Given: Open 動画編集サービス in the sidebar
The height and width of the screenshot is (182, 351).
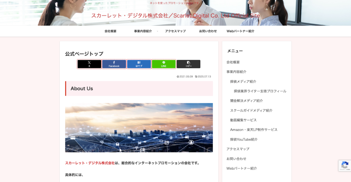Looking at the screenshot, I should 243,120.
